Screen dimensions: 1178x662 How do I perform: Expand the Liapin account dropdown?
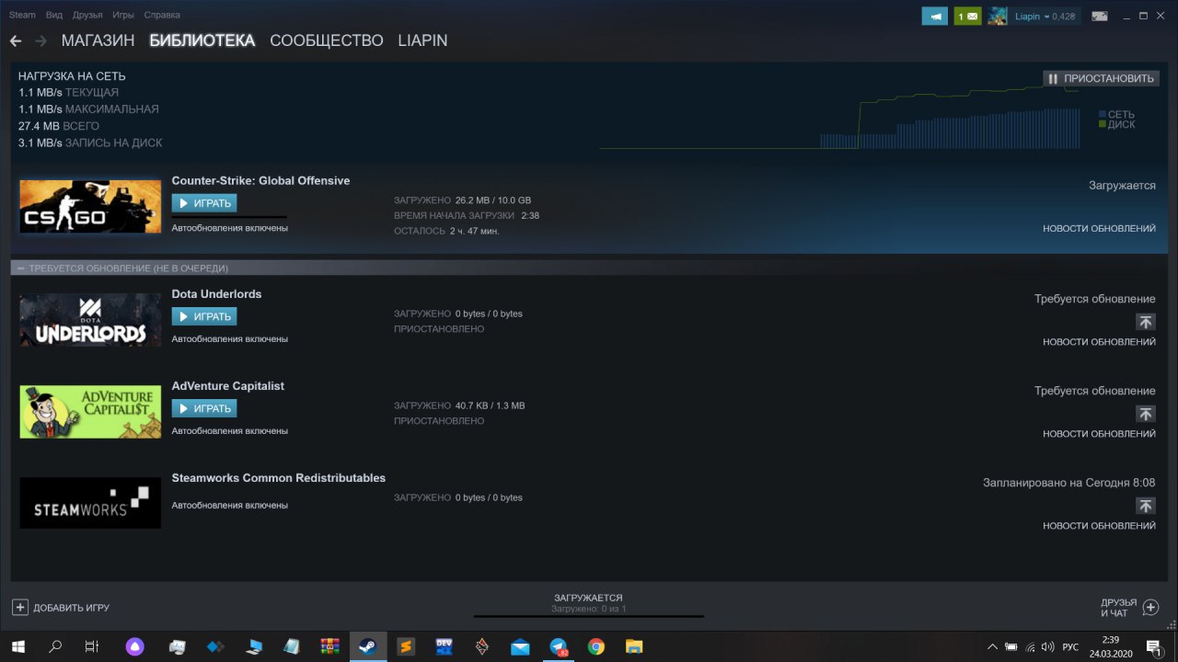click(x=1045, y=16)
